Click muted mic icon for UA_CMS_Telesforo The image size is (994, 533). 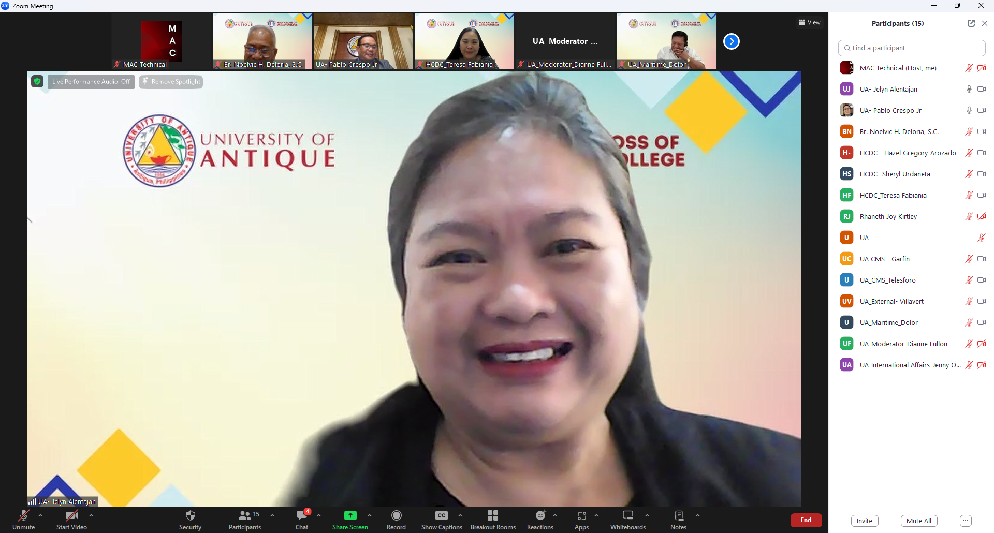coord(969,280)
